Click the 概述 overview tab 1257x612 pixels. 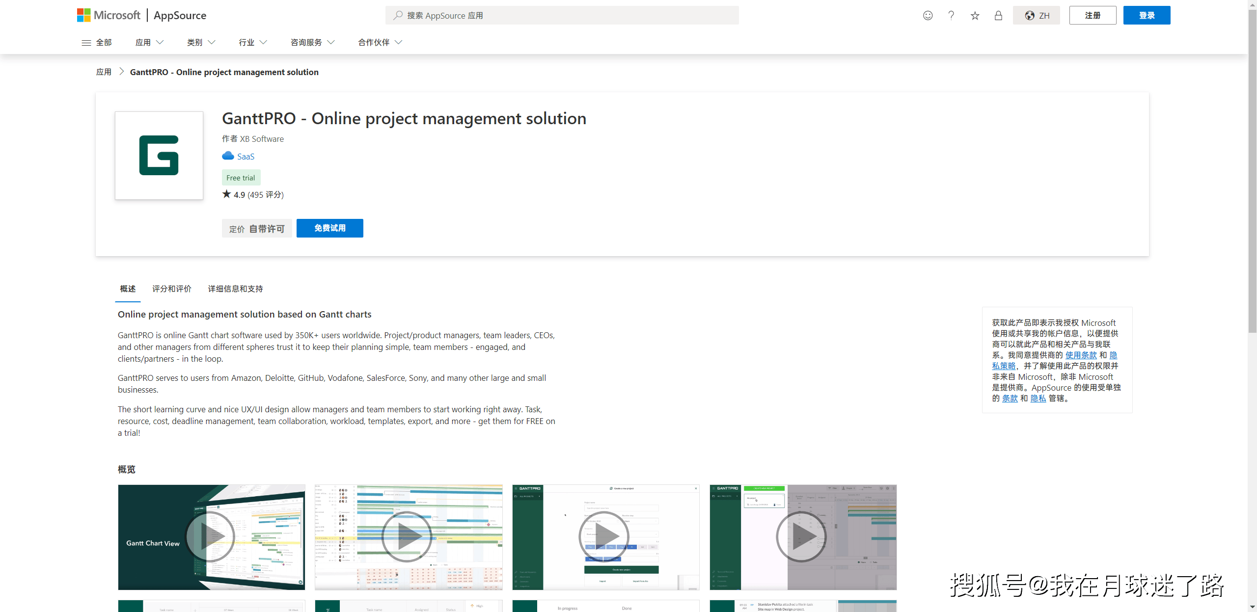coord(126,289)
